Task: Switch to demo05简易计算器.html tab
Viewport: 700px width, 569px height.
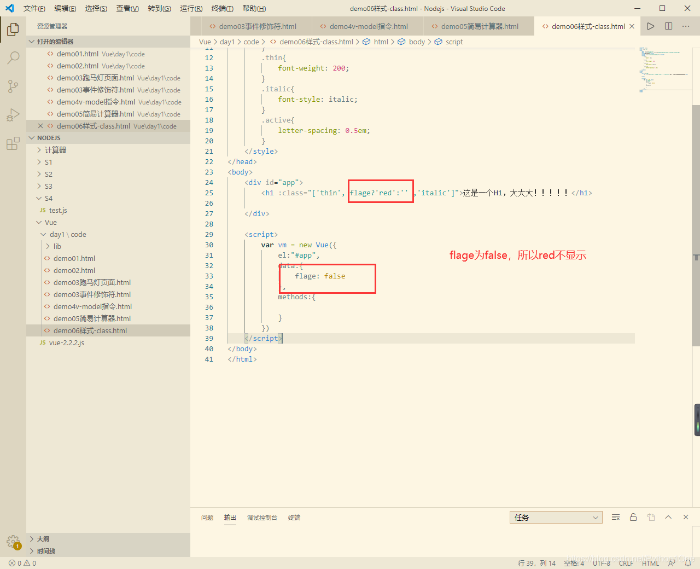Action: click(x=479, y=26)
